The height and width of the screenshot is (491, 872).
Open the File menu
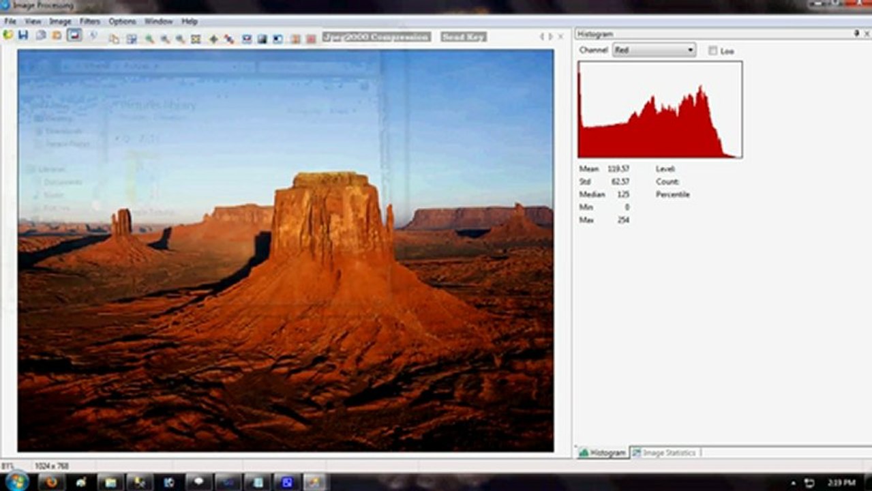coord(10,21)
